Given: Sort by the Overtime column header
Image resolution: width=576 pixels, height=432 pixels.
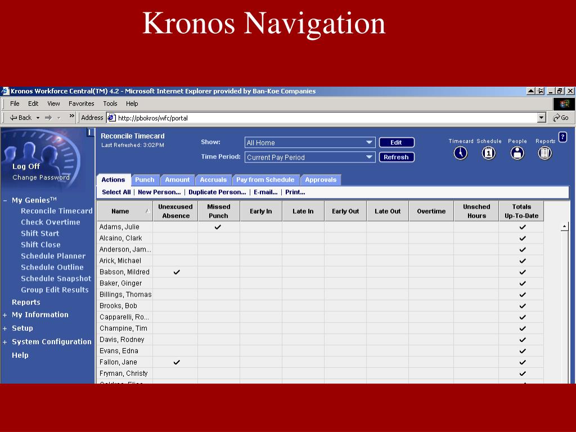Looking at the screenshot, I should point(431,211).
